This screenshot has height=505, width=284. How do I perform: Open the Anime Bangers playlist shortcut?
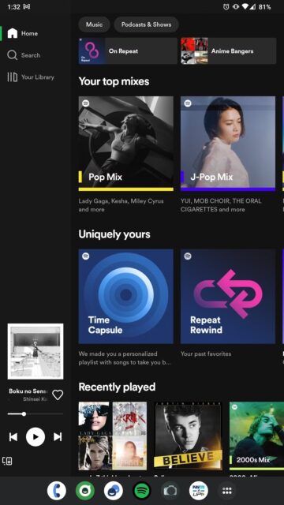229,50
